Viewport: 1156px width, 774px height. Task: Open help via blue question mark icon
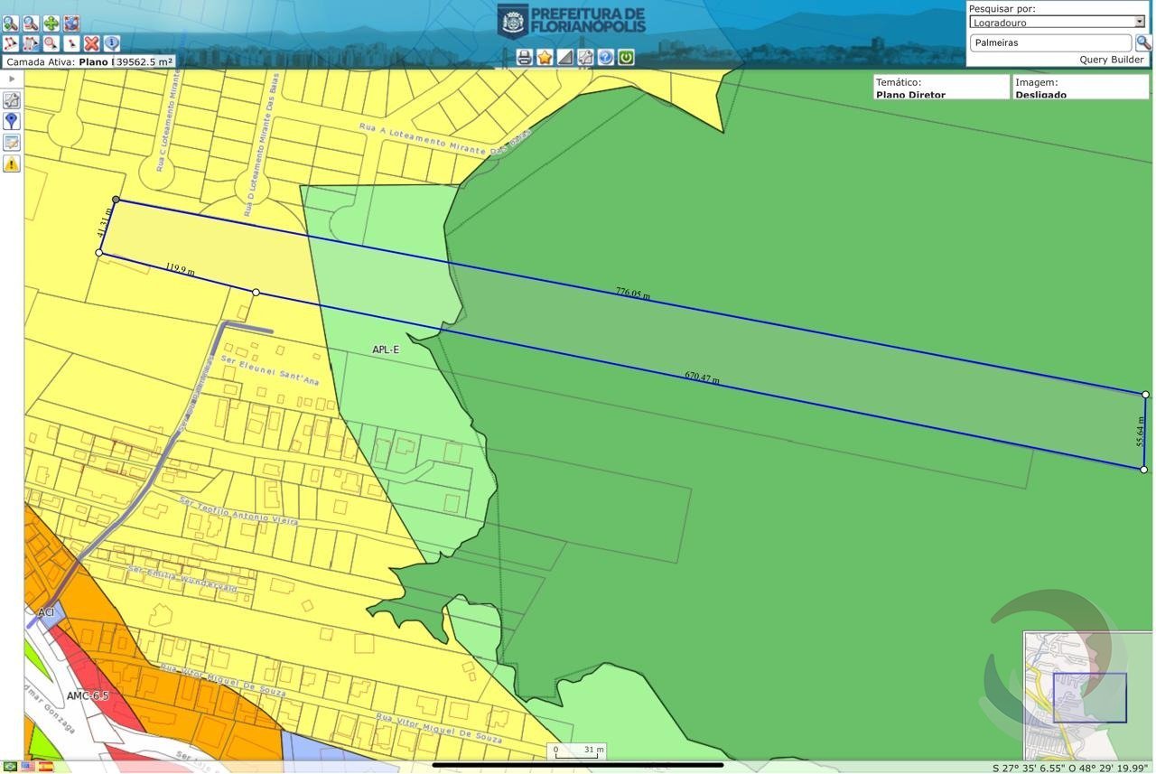605,57
